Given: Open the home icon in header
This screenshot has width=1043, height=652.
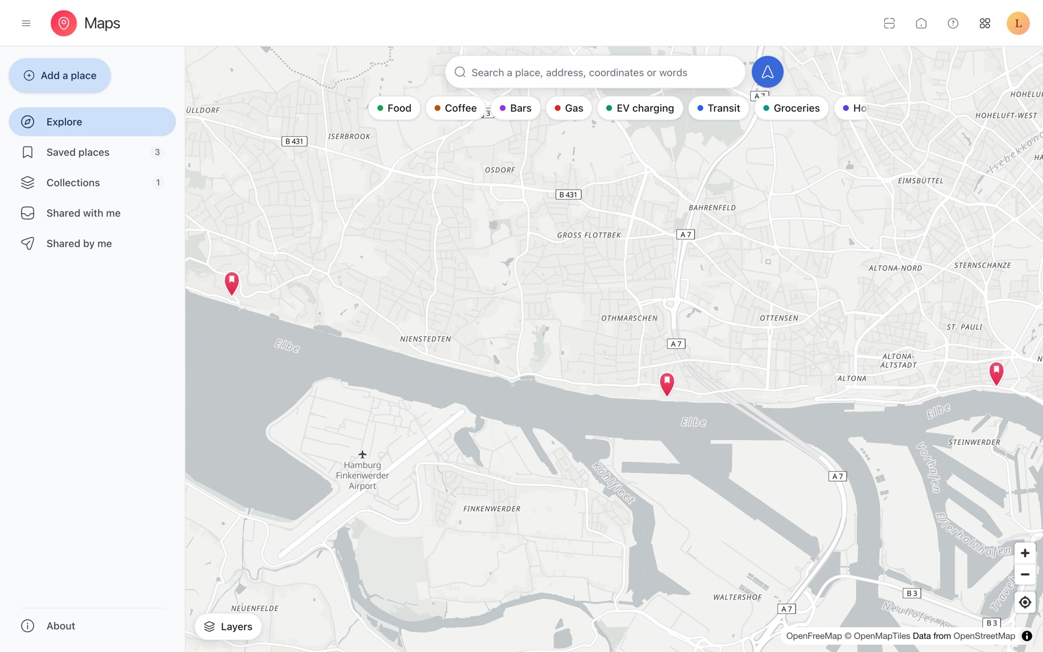Looking at the screenshot, I should [921, 23].
